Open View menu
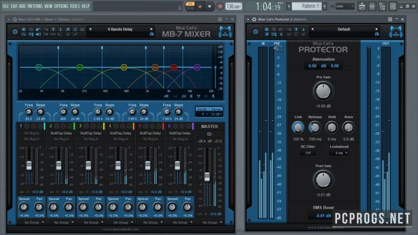Image resolution: width=418 pixels, height=235 pixels. [48, 6]
